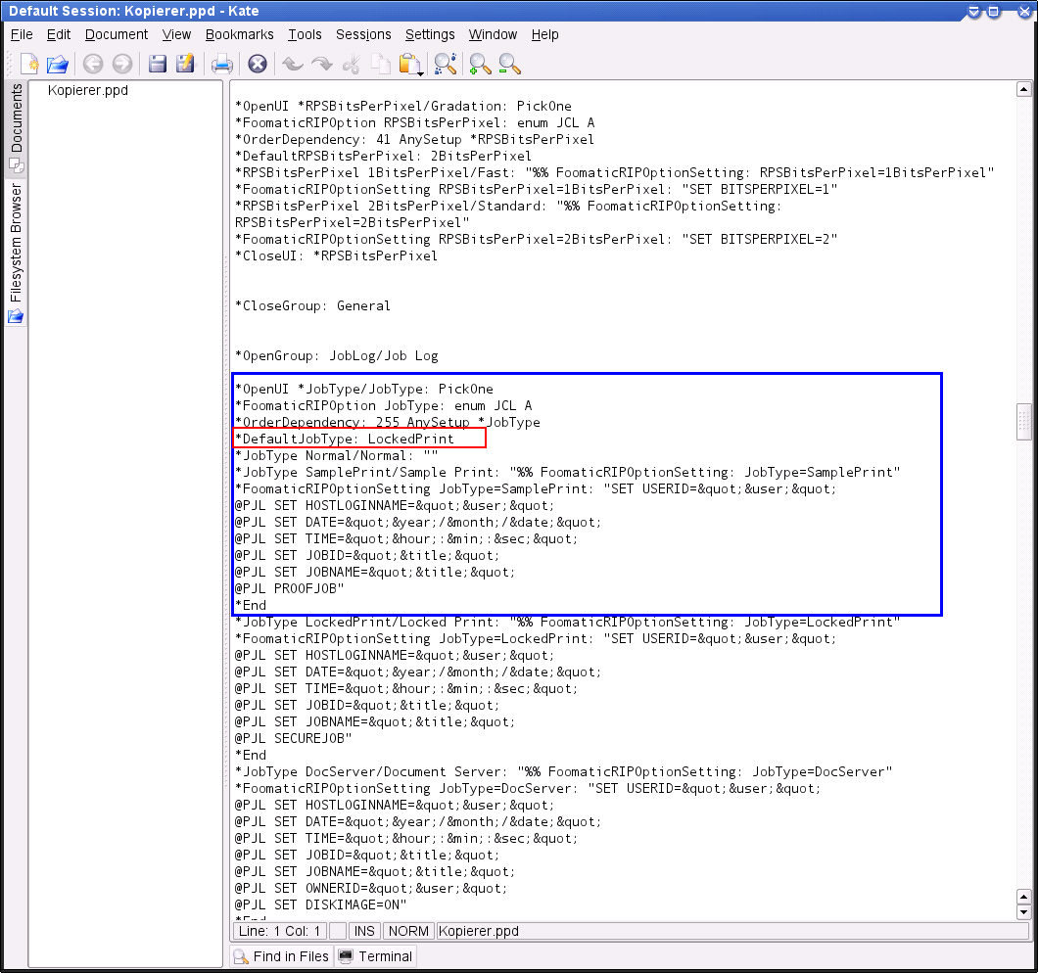Save the document using the floppy icon
Screen dimensions: 1038x973
pyautogui.click(x=157, y=65)
